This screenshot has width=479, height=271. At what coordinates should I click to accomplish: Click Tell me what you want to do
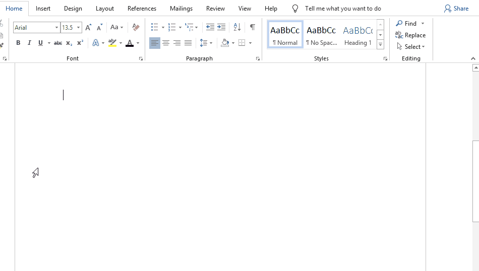[x=343, y=9]
